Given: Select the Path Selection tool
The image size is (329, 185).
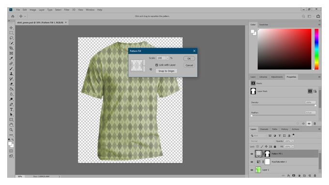Looking at the screenshot, I should coord(11,114).
